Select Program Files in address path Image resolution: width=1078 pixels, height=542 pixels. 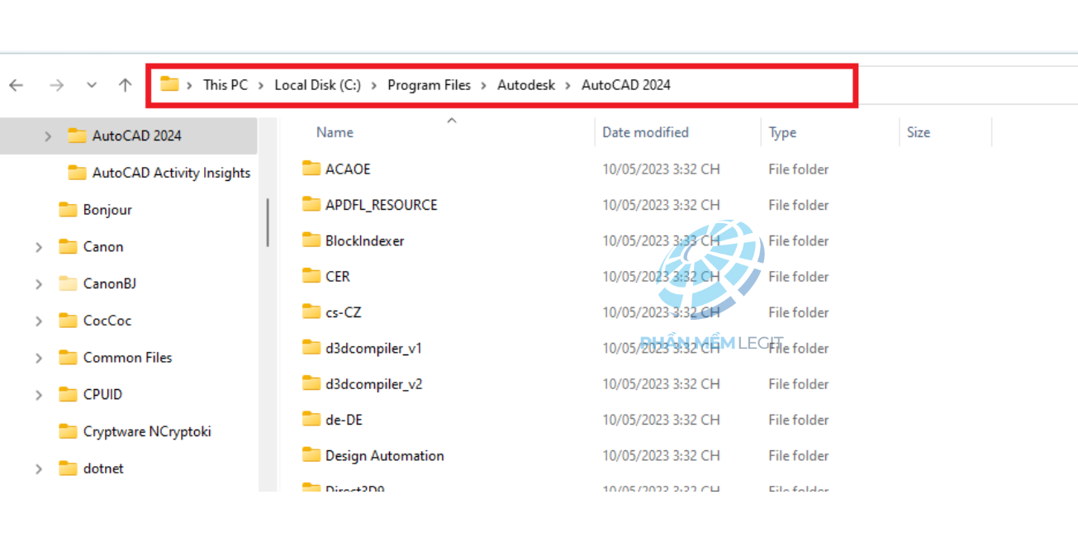429,85
